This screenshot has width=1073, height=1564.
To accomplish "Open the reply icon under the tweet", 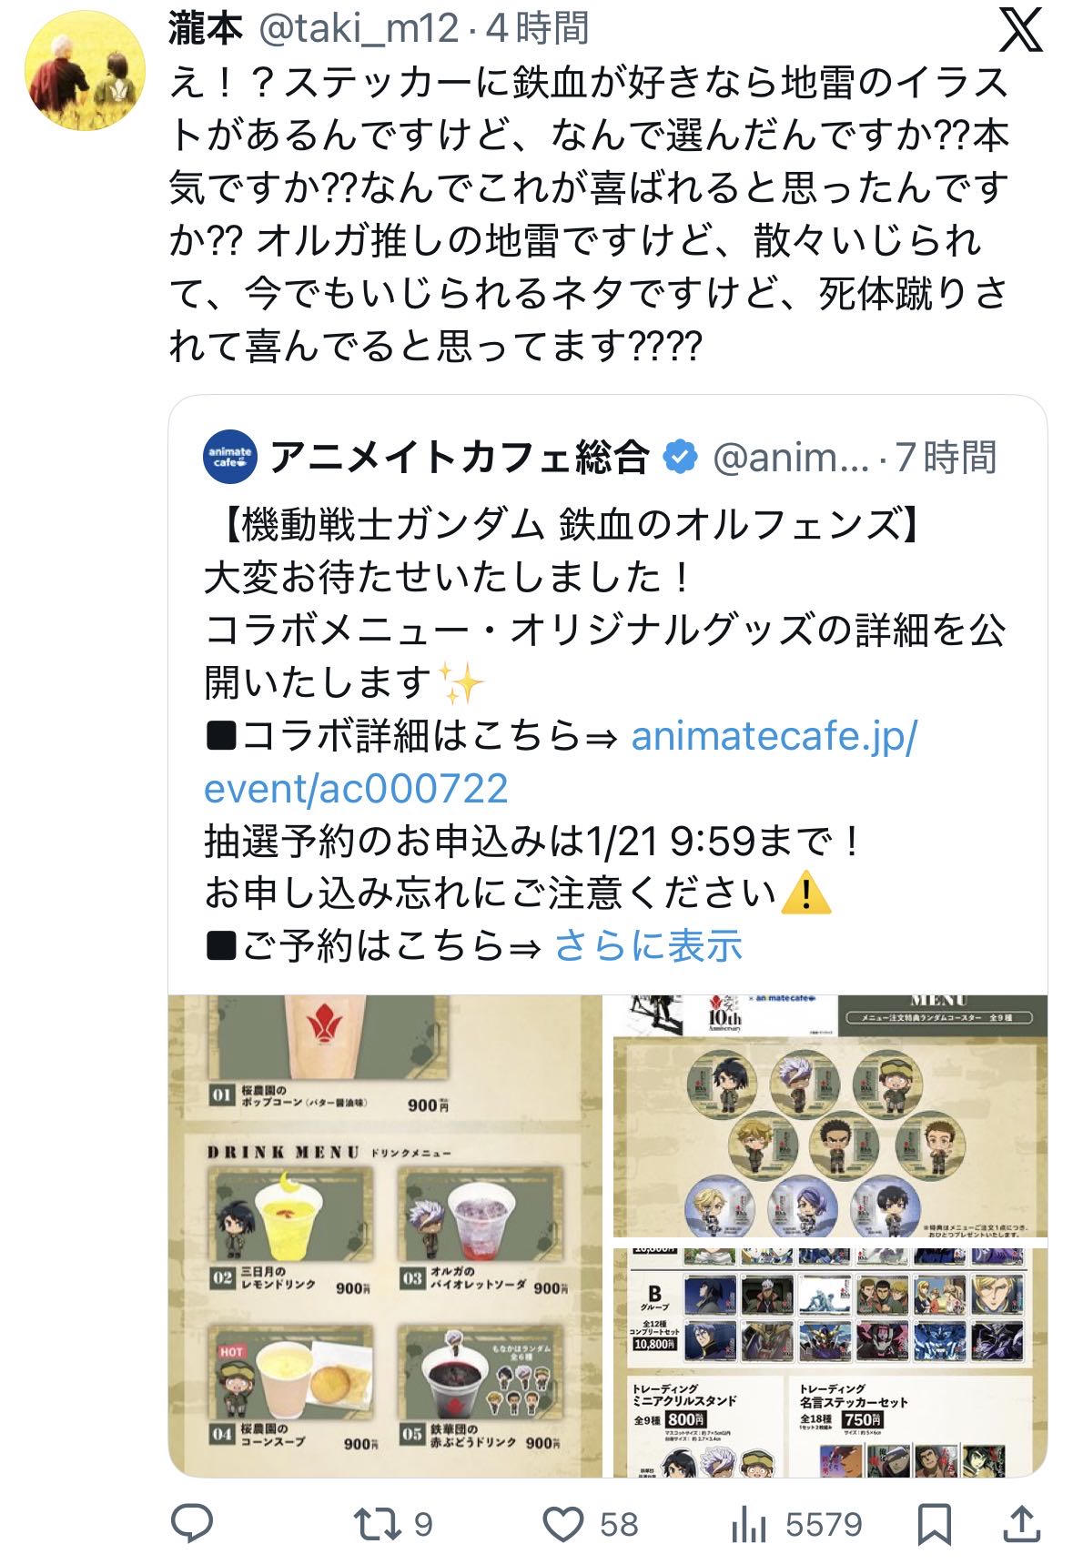I will [192, 1523].
